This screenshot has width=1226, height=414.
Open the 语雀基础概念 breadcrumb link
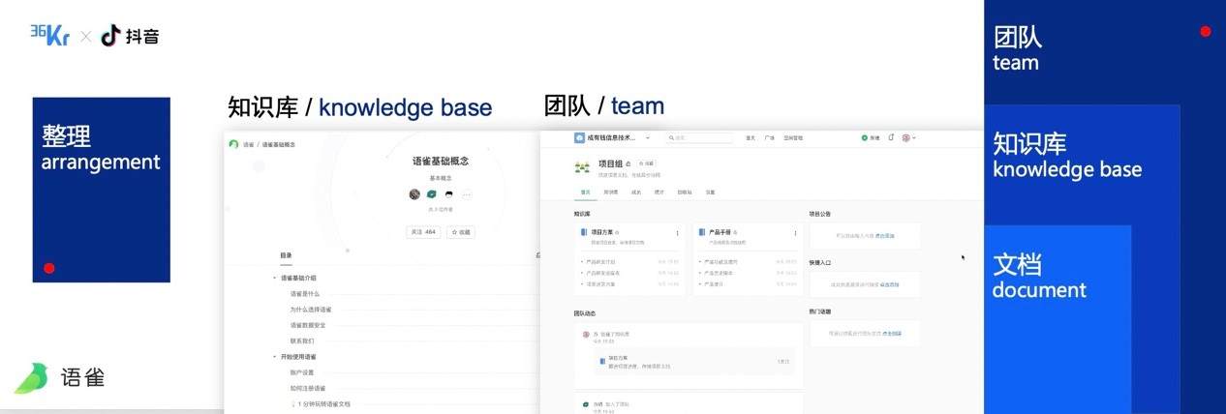[279, 144]
